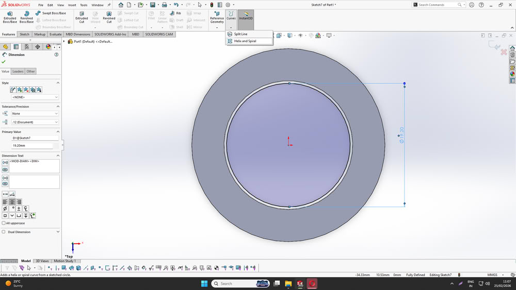
Task: Open the File menu
Action: pos(41,5)
